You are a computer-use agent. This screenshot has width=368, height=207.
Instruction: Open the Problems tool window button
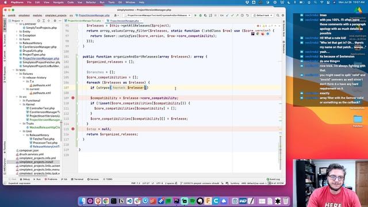click(x=51, y=179)
